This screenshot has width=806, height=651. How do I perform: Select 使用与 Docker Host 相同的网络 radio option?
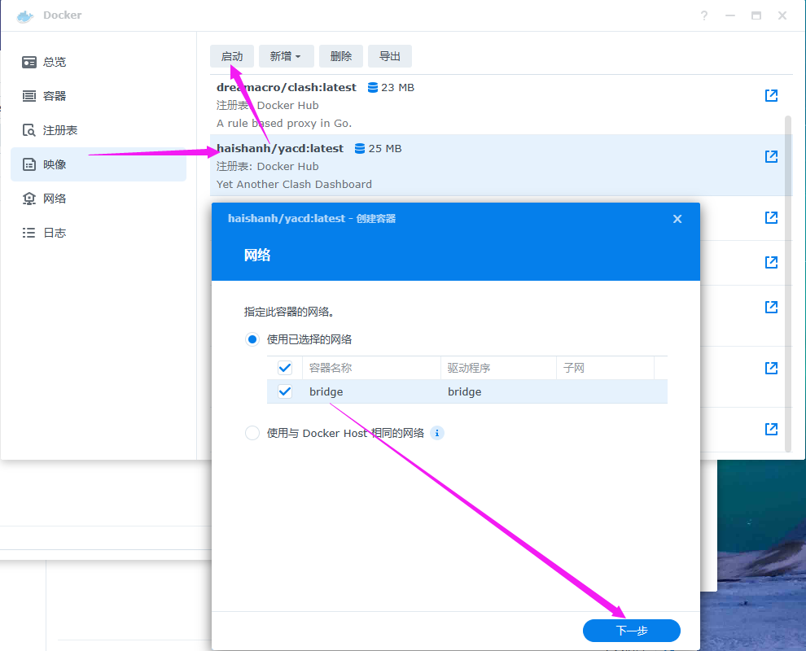(x=252, y=433)
